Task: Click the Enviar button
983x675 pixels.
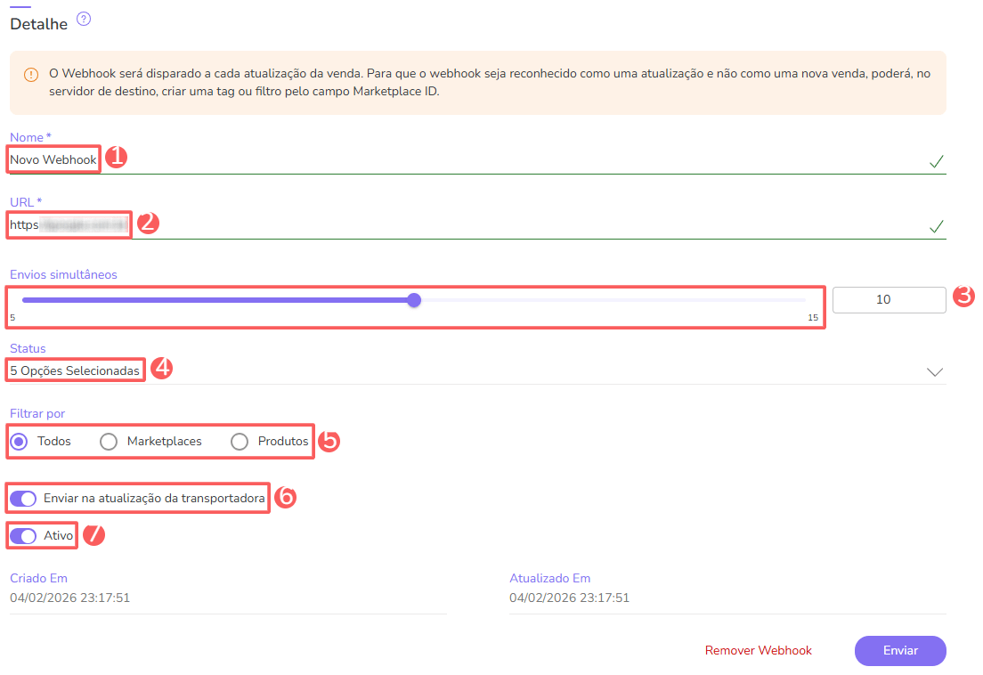Action: pos(900,651)
